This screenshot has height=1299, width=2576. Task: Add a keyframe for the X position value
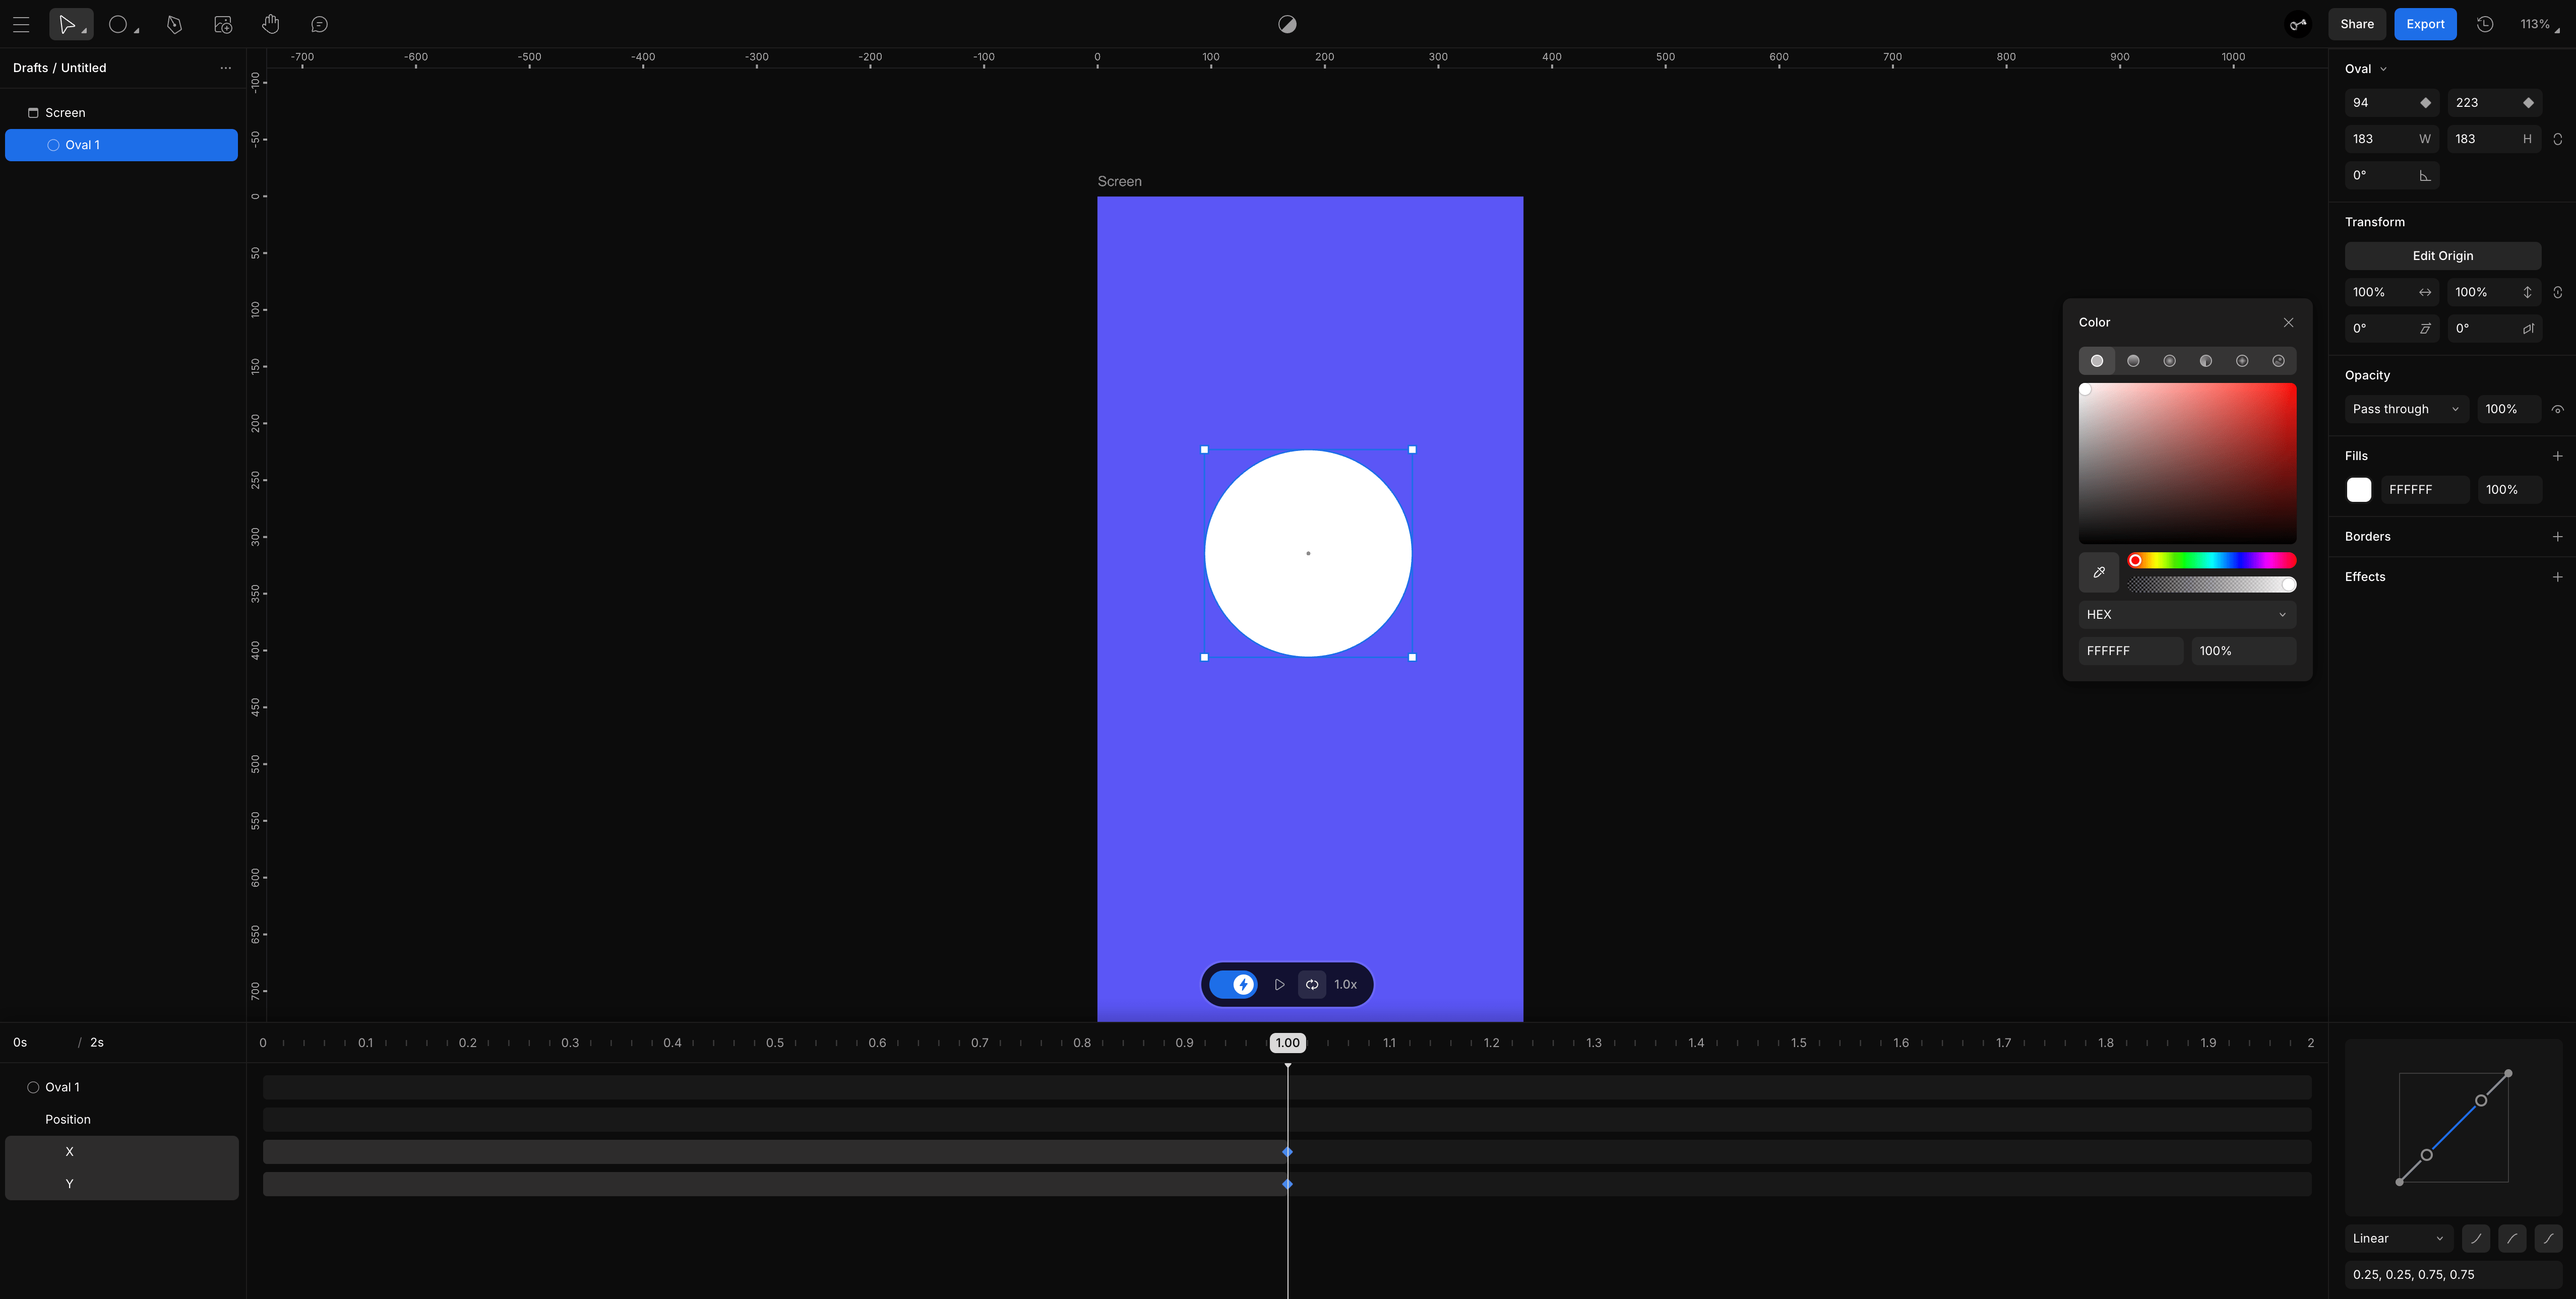2425,103
